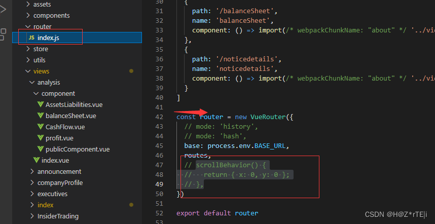This screenshot has width=435, height=224.
Task: Open CashFlow.vue file
Action: (65, 127)
